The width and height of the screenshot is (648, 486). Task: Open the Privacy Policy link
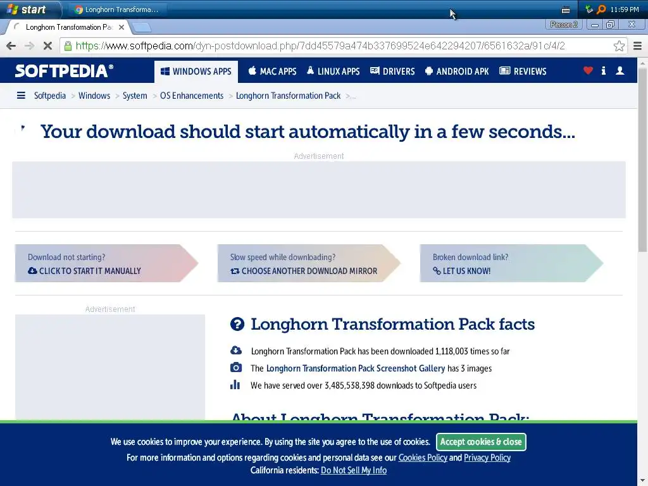point(487,458)
